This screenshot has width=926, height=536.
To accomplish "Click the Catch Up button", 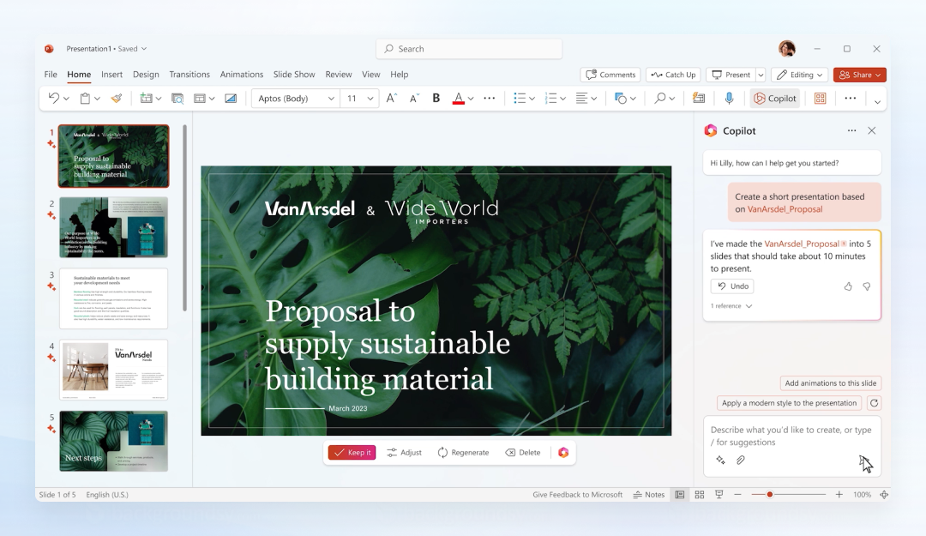I will click(673, 75).
